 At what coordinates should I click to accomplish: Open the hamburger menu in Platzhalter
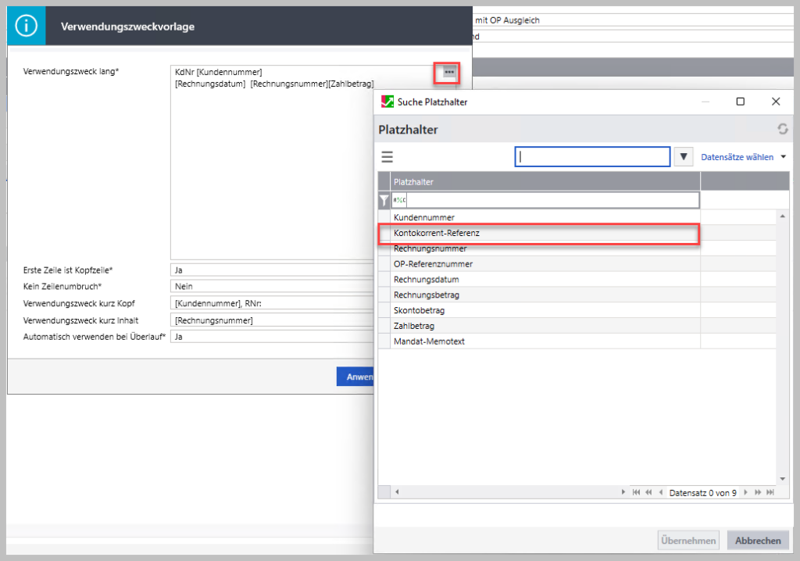click(x=387, y=157)
